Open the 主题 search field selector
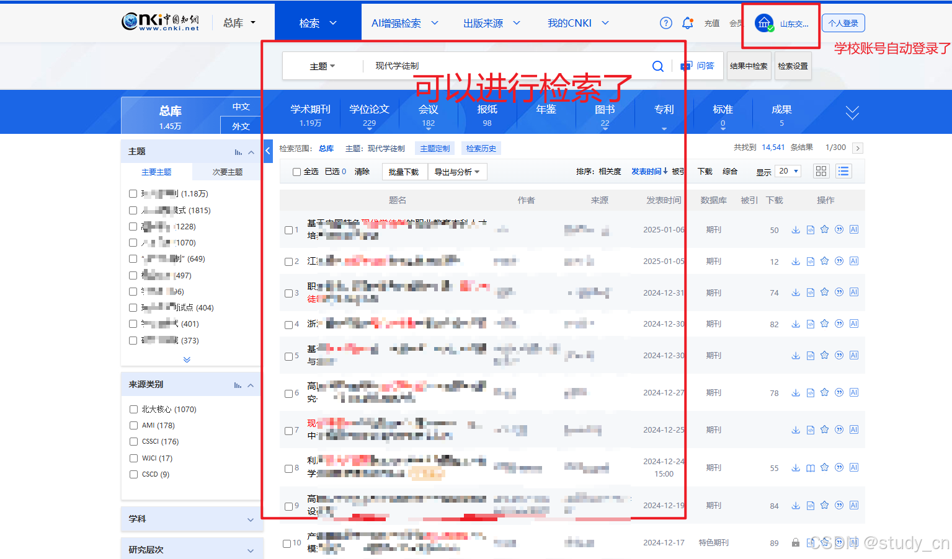This screenshot has height=559, width=952. (323, 66)
